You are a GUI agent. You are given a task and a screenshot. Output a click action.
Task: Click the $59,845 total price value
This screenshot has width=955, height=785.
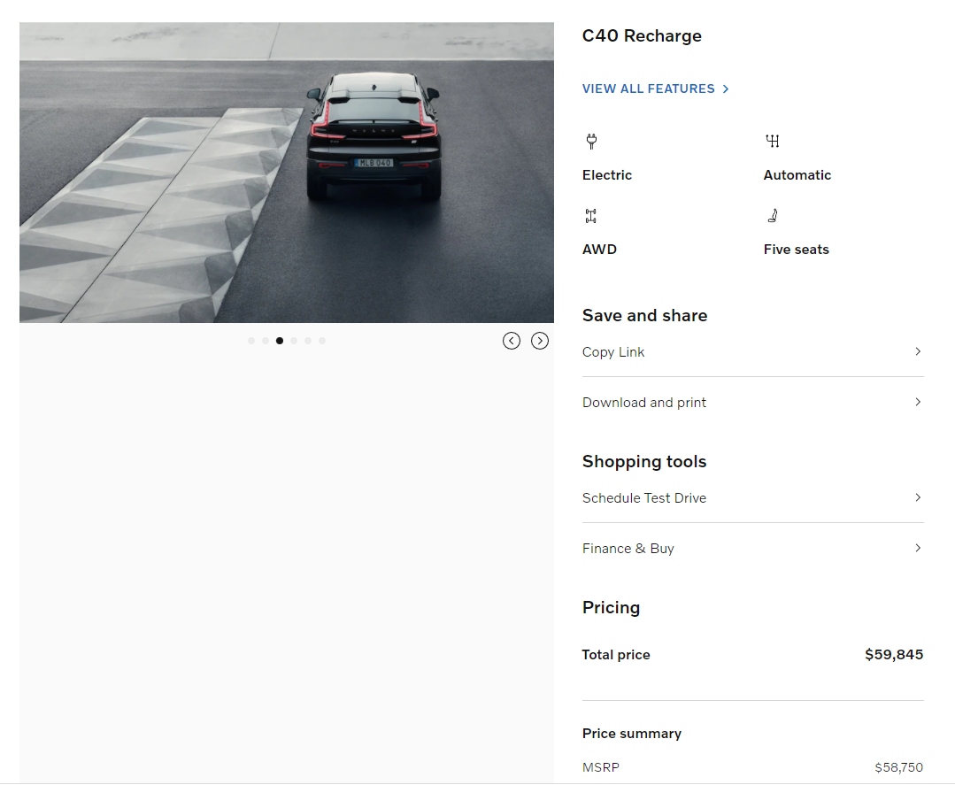894,655
